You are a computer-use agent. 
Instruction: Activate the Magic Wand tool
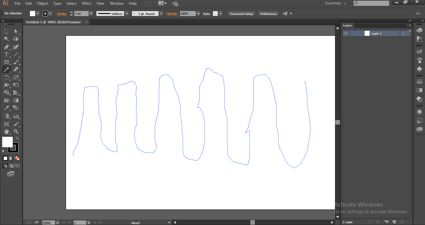click(6, 39)
